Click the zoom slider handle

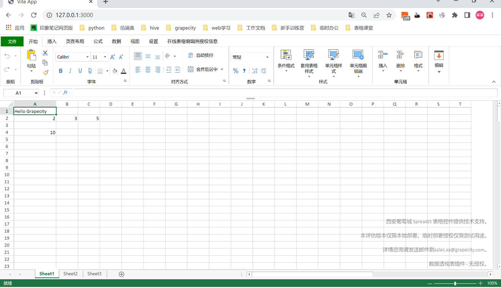point(455,283)
